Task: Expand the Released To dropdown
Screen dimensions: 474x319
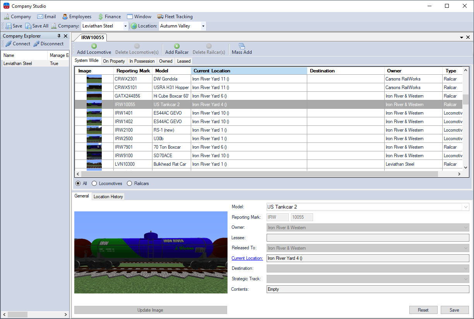Action: tap(465, 248)
